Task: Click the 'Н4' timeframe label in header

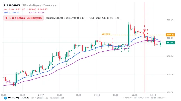Action: 25,5
